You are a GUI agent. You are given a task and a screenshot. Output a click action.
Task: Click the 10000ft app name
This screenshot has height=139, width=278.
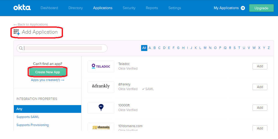point(124,105)
